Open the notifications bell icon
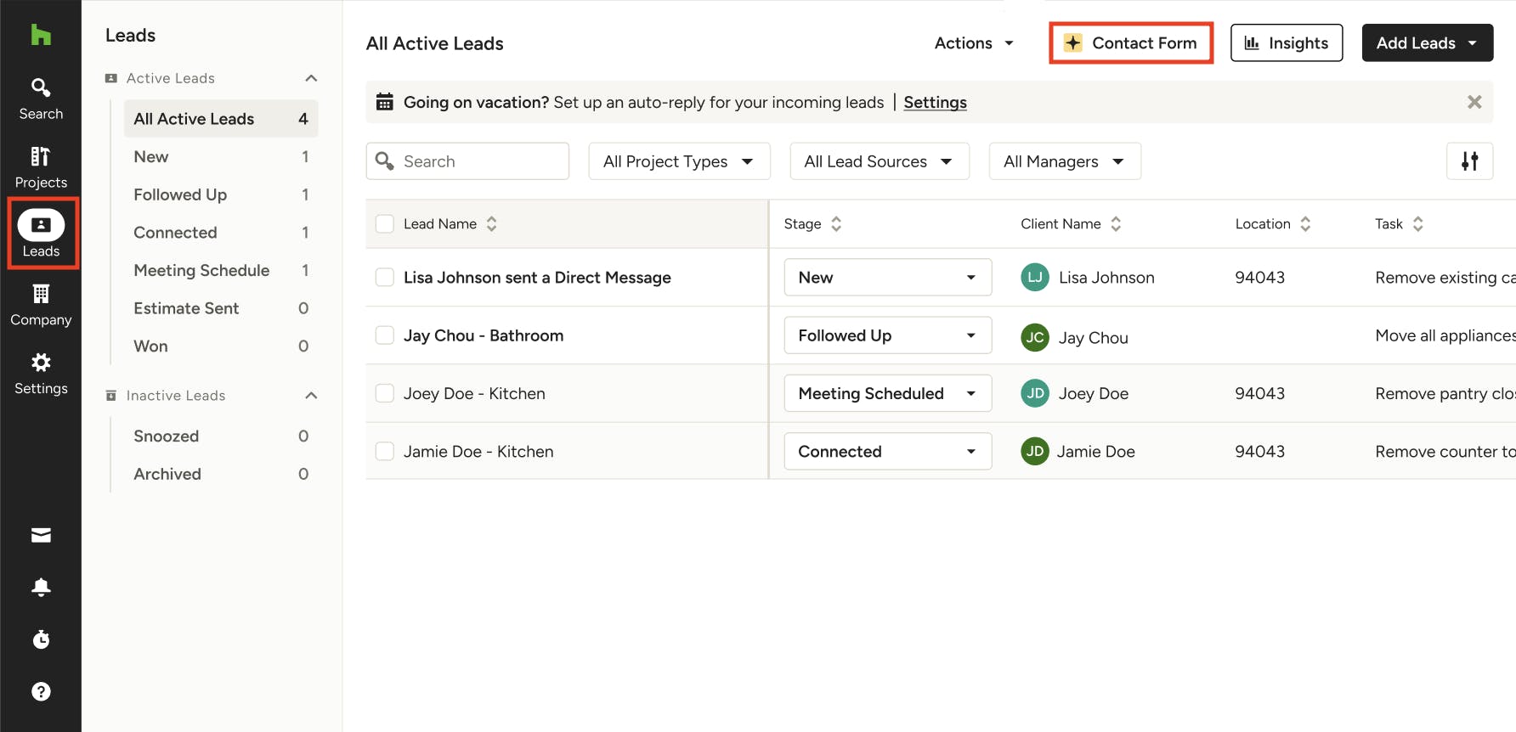This screenshot has width=1516, height=732. click(41, 588)
